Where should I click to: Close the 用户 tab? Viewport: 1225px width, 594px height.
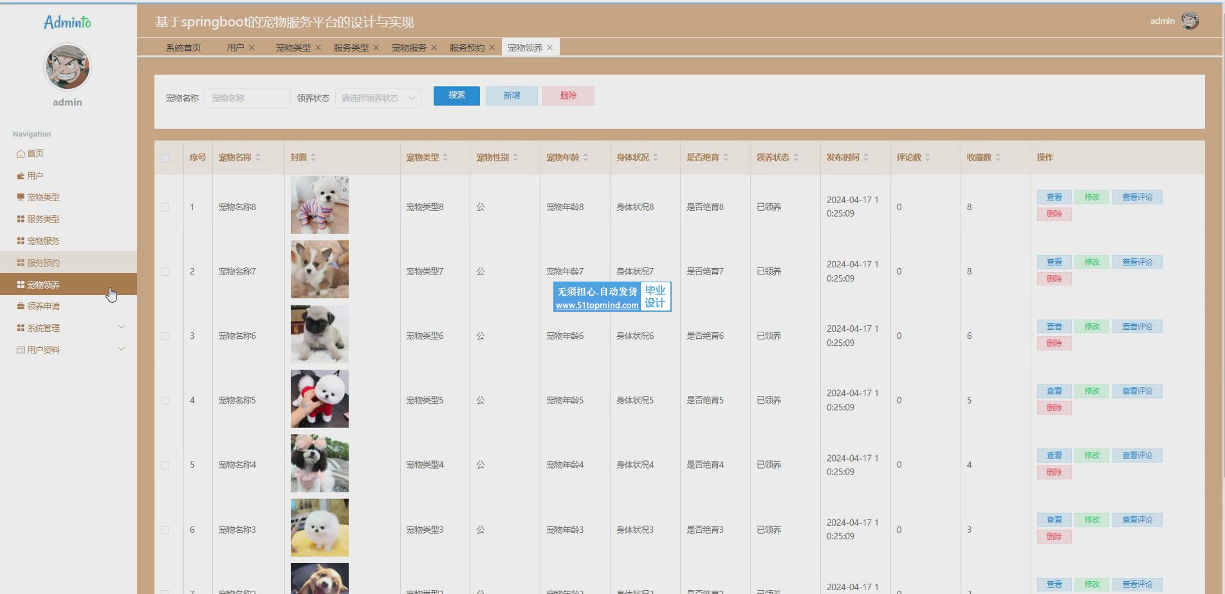pyautogui.click(x=252, y=48)
